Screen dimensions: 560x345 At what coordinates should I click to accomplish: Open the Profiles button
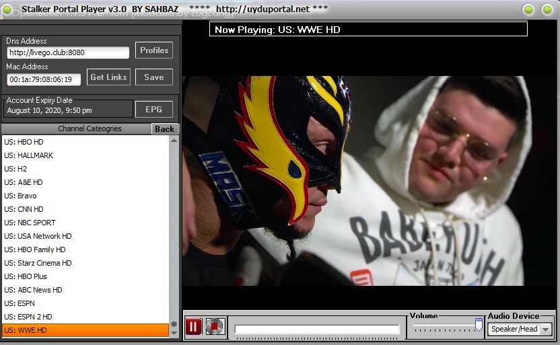154,50
